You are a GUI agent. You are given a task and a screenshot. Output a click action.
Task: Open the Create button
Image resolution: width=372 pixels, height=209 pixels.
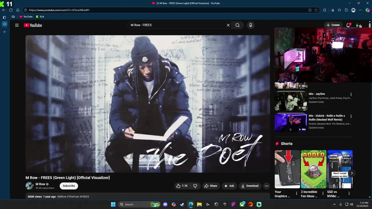click(333, 25)
